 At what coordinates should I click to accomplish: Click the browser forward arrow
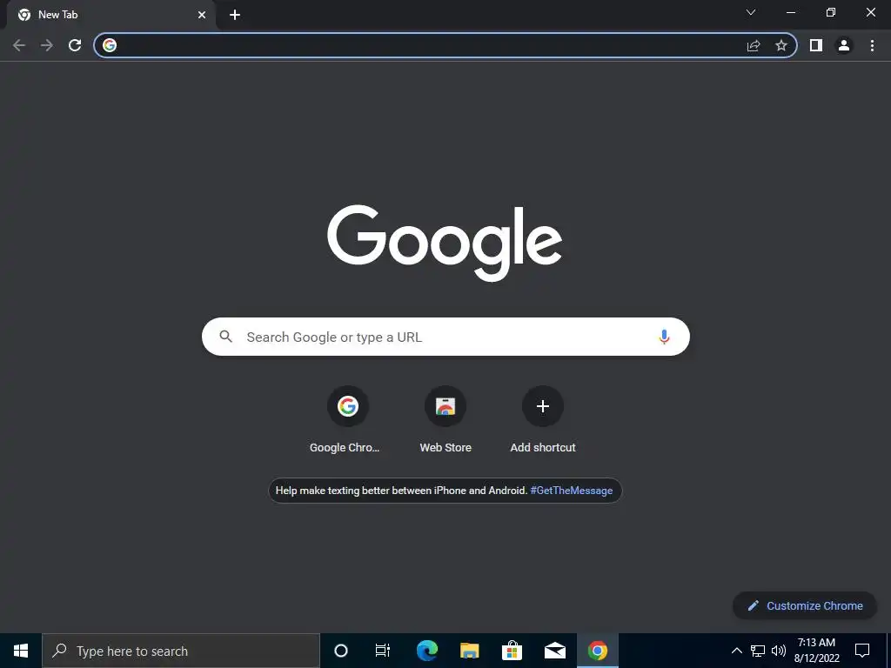click(47, 45)
